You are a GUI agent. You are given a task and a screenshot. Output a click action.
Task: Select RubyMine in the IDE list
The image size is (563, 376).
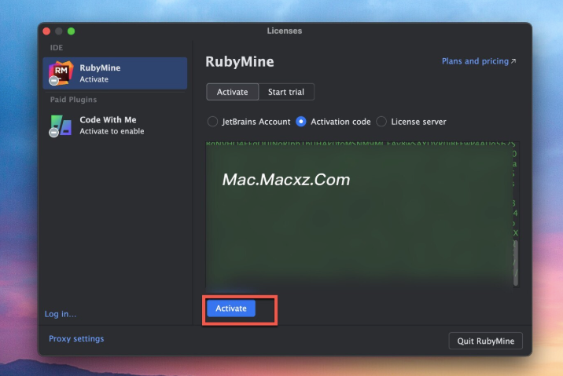click(x=115, y=73)
